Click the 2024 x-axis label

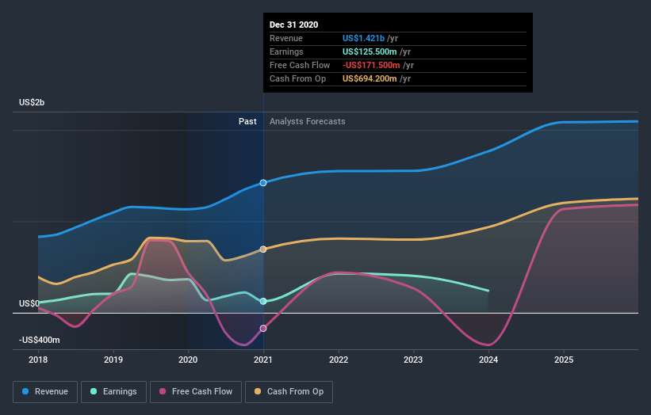(488, 360)
